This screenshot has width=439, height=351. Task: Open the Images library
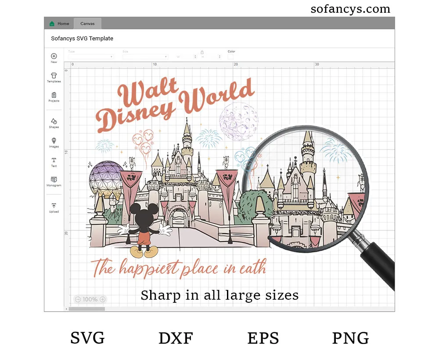[x=54, y=143]
